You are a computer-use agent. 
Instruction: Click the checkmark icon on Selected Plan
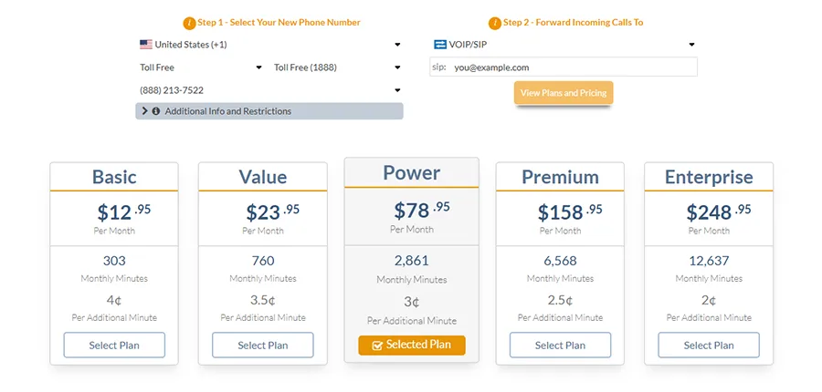click(x=377, y=346)
